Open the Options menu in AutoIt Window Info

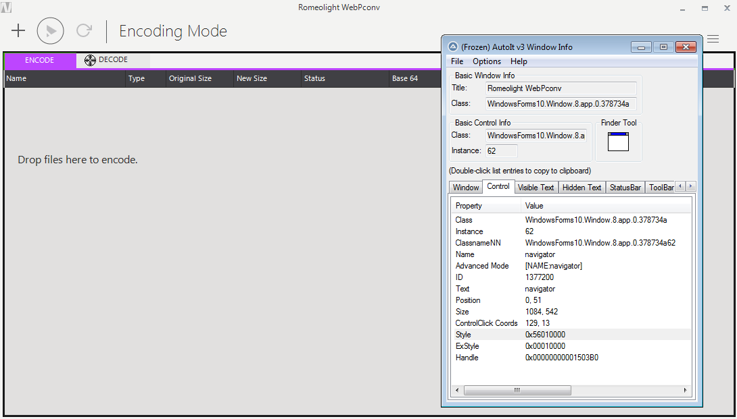pyautogui.click(x=487, y=61)
